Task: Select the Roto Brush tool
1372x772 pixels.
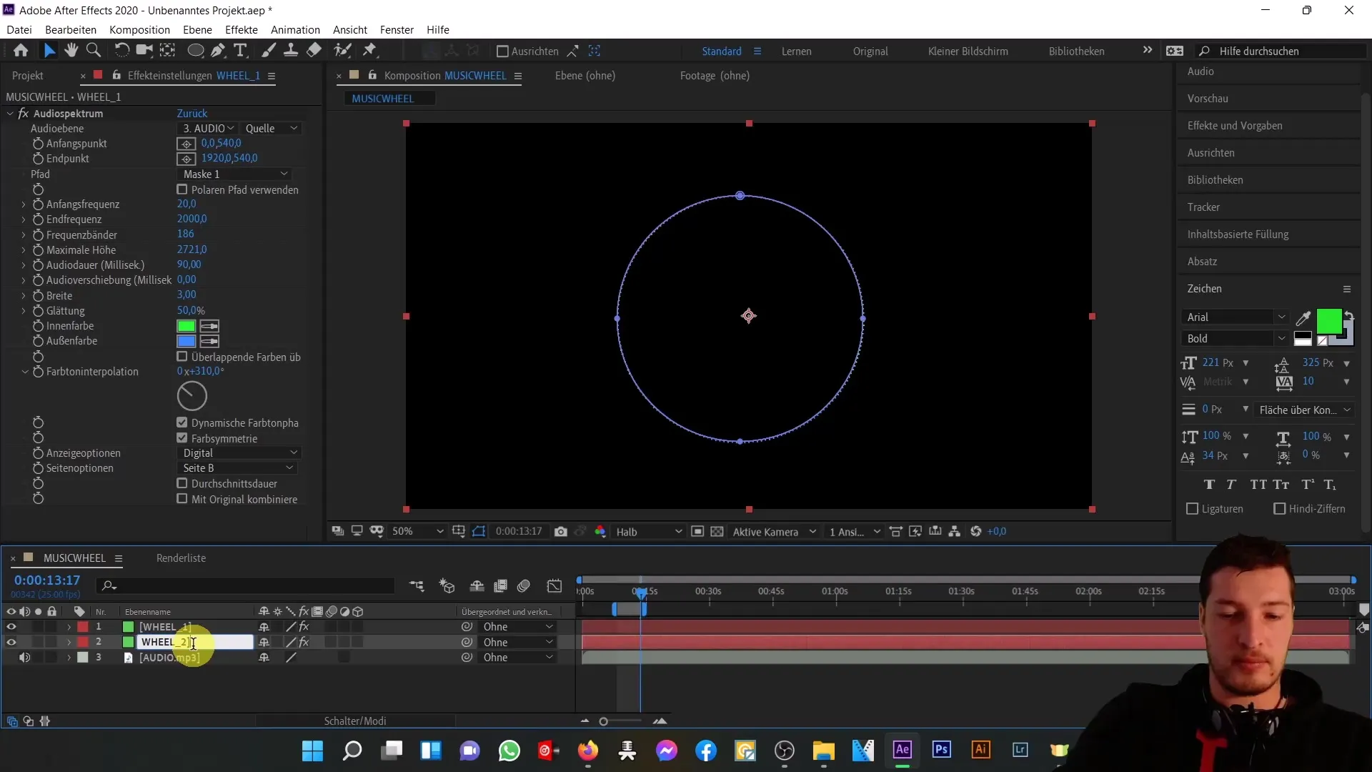Action: 343,51
